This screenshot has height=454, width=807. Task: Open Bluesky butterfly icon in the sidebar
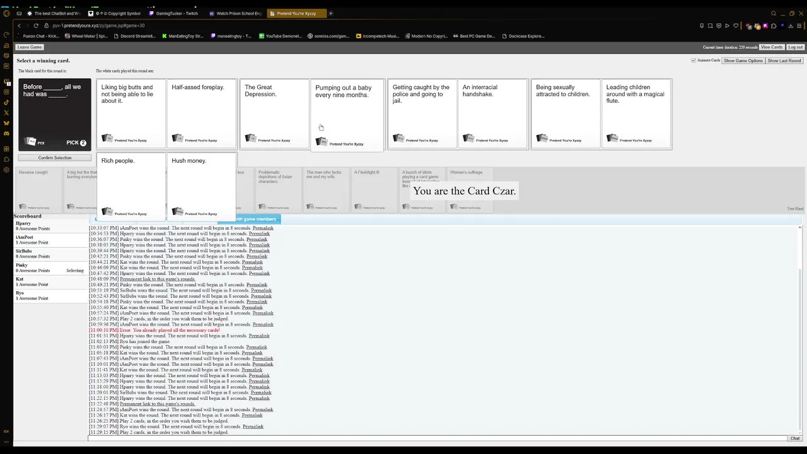tap(6, 123)
